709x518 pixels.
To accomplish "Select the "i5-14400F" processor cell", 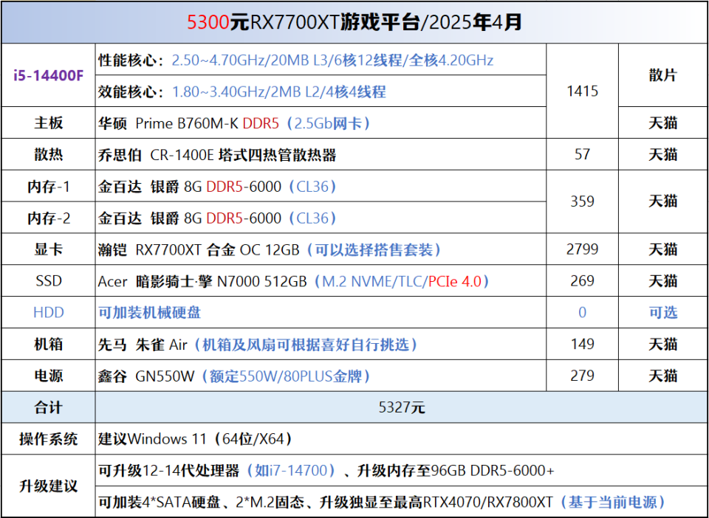I will tap(49, 75).
